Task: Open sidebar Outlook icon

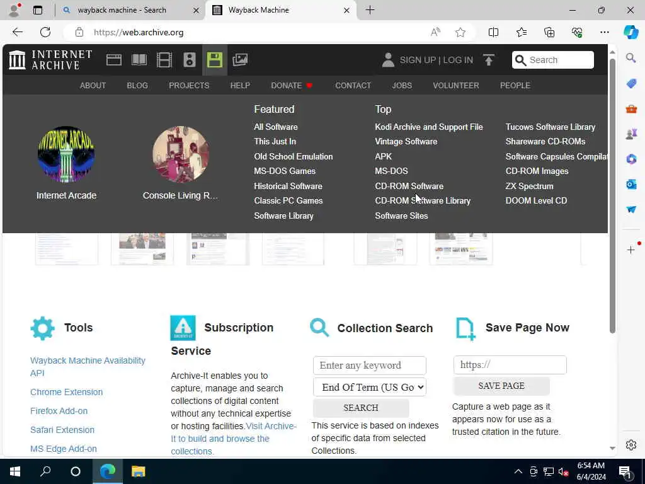Action: 631,184
